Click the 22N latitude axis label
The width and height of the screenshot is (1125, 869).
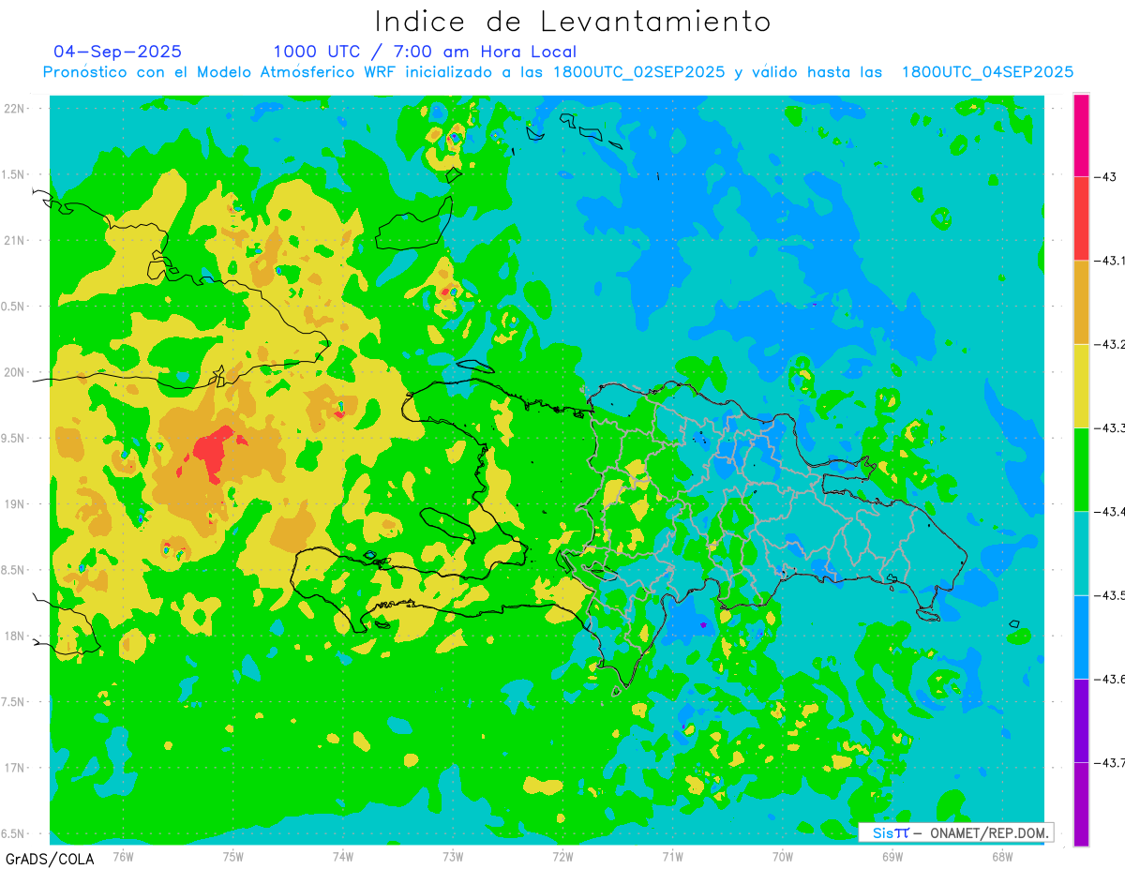pos(15,109)
